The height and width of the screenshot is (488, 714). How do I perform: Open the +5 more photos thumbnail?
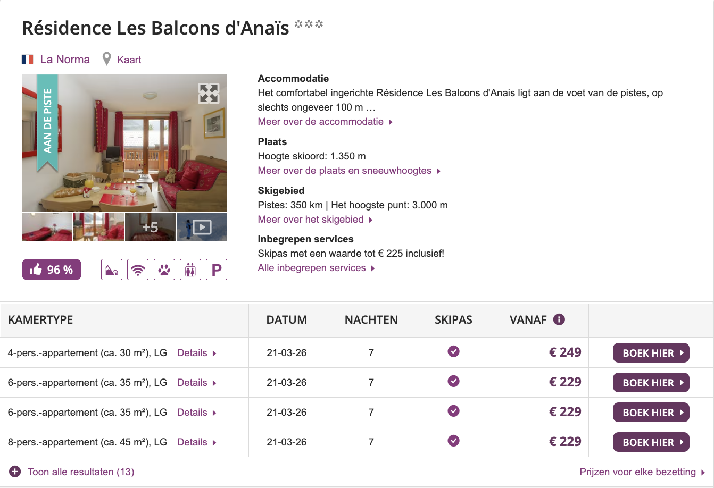[x=150, y=227]
